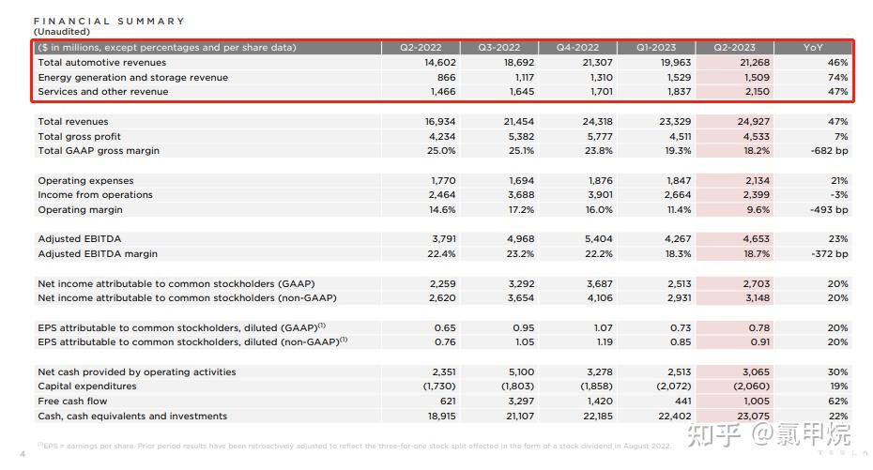Click the "Total gross profit" row label
Screen dimensions: 873x470
pos(79,137)
